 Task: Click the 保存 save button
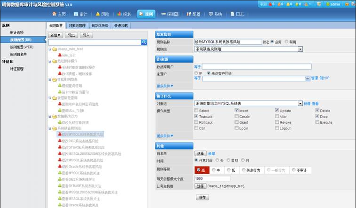pyautogui.click(x=202, y=197)
